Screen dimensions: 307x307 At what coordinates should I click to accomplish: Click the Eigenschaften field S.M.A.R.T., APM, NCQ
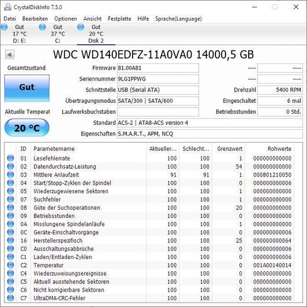[x=210, y=134]
